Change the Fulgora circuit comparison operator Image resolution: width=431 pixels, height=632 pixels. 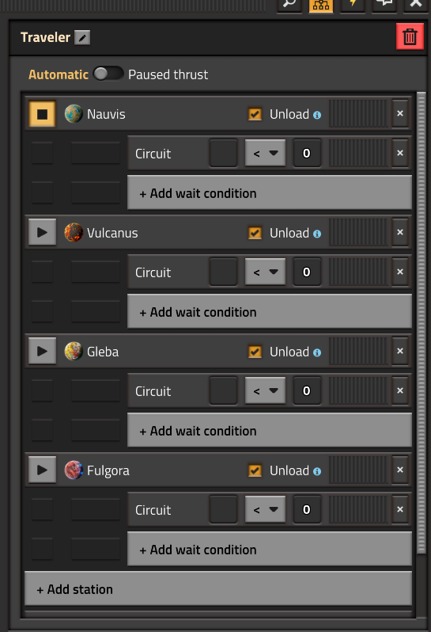(265, 509)
